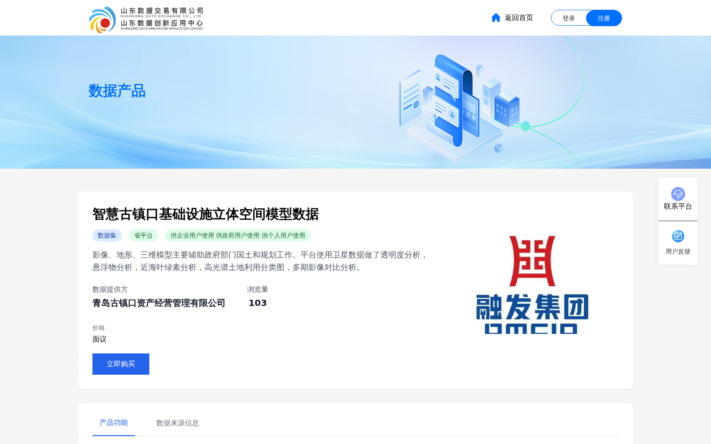
Task: Click the 数据集 tag
Action: click(107, 235)
